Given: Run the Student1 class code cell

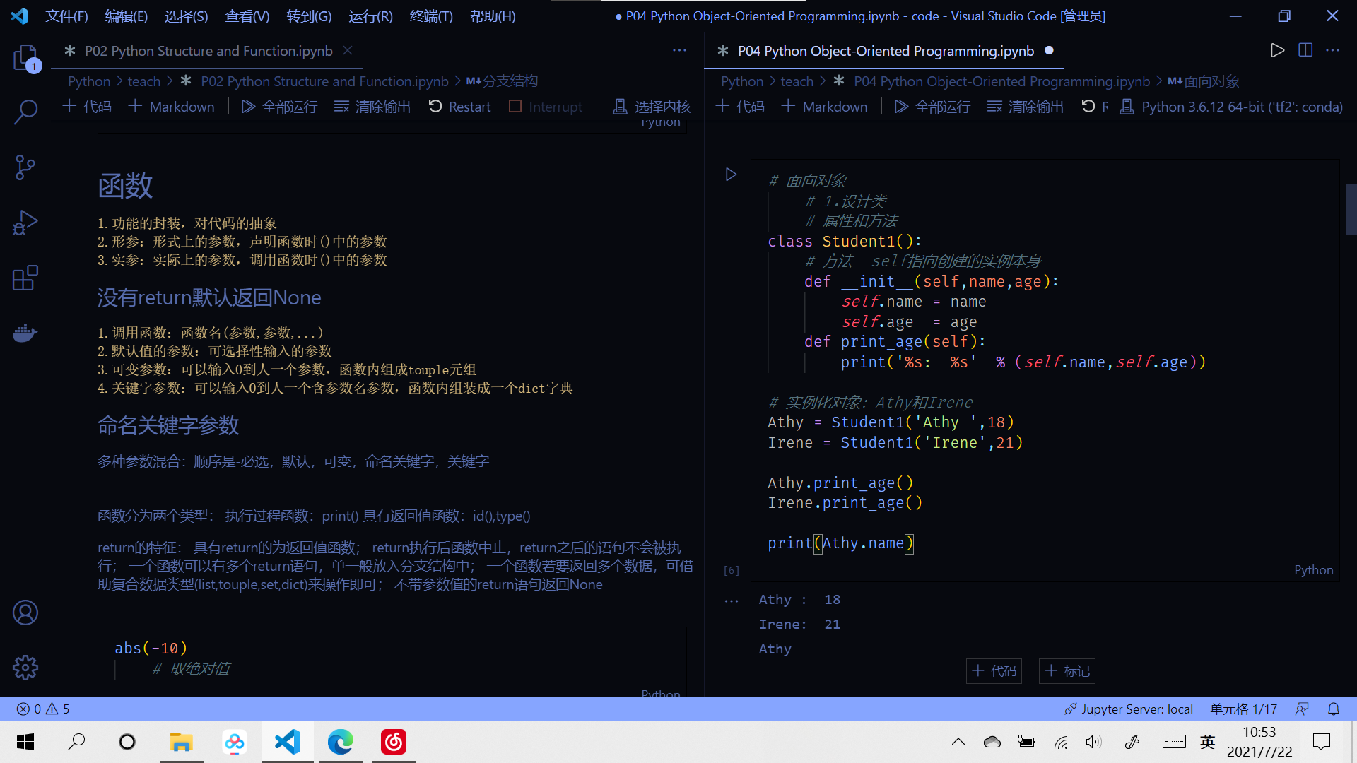Looking at the screenshot, I should click(731, 175).
